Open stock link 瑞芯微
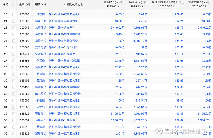The image size is (213, 138). [x=41, y=14]
